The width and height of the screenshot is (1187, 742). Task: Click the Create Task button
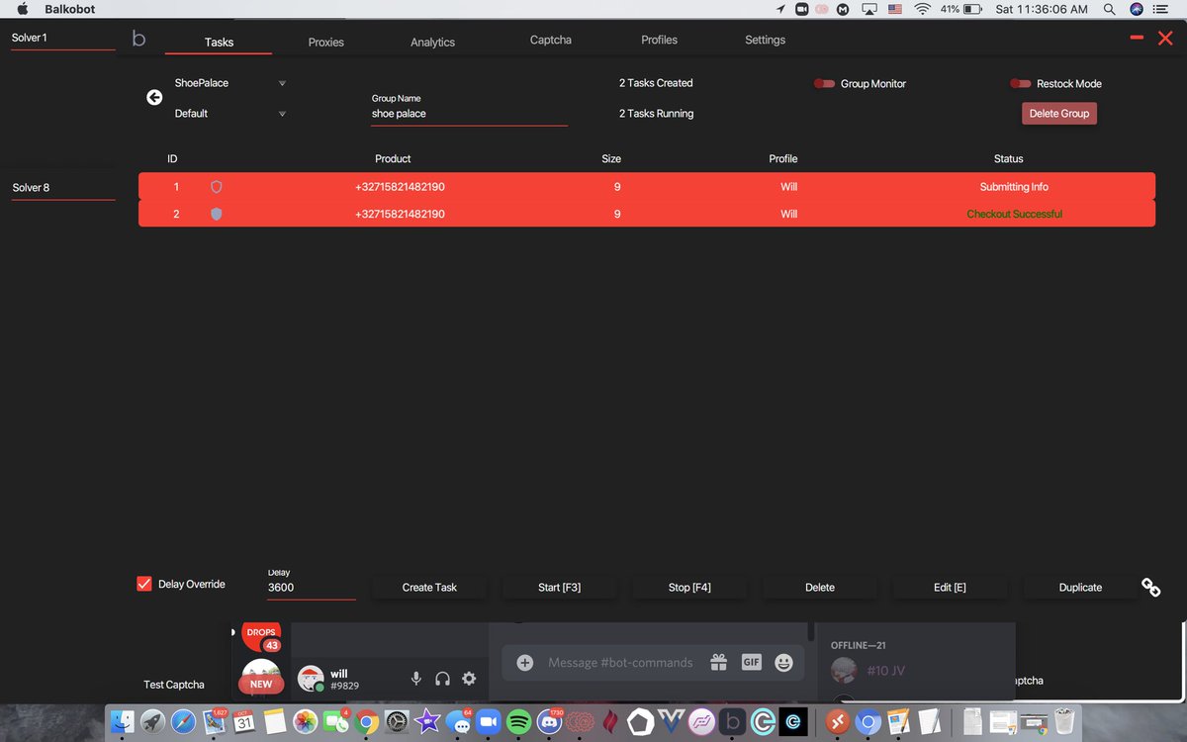[x=429, y=587]
